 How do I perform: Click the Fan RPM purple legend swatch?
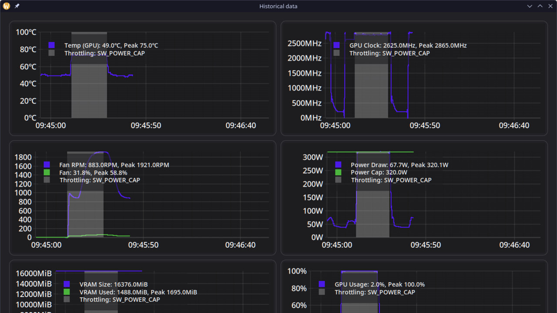47,165
